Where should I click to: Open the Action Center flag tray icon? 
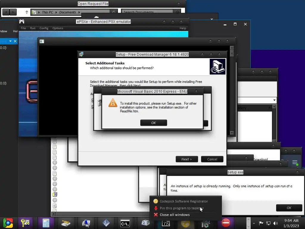(261, 223)
